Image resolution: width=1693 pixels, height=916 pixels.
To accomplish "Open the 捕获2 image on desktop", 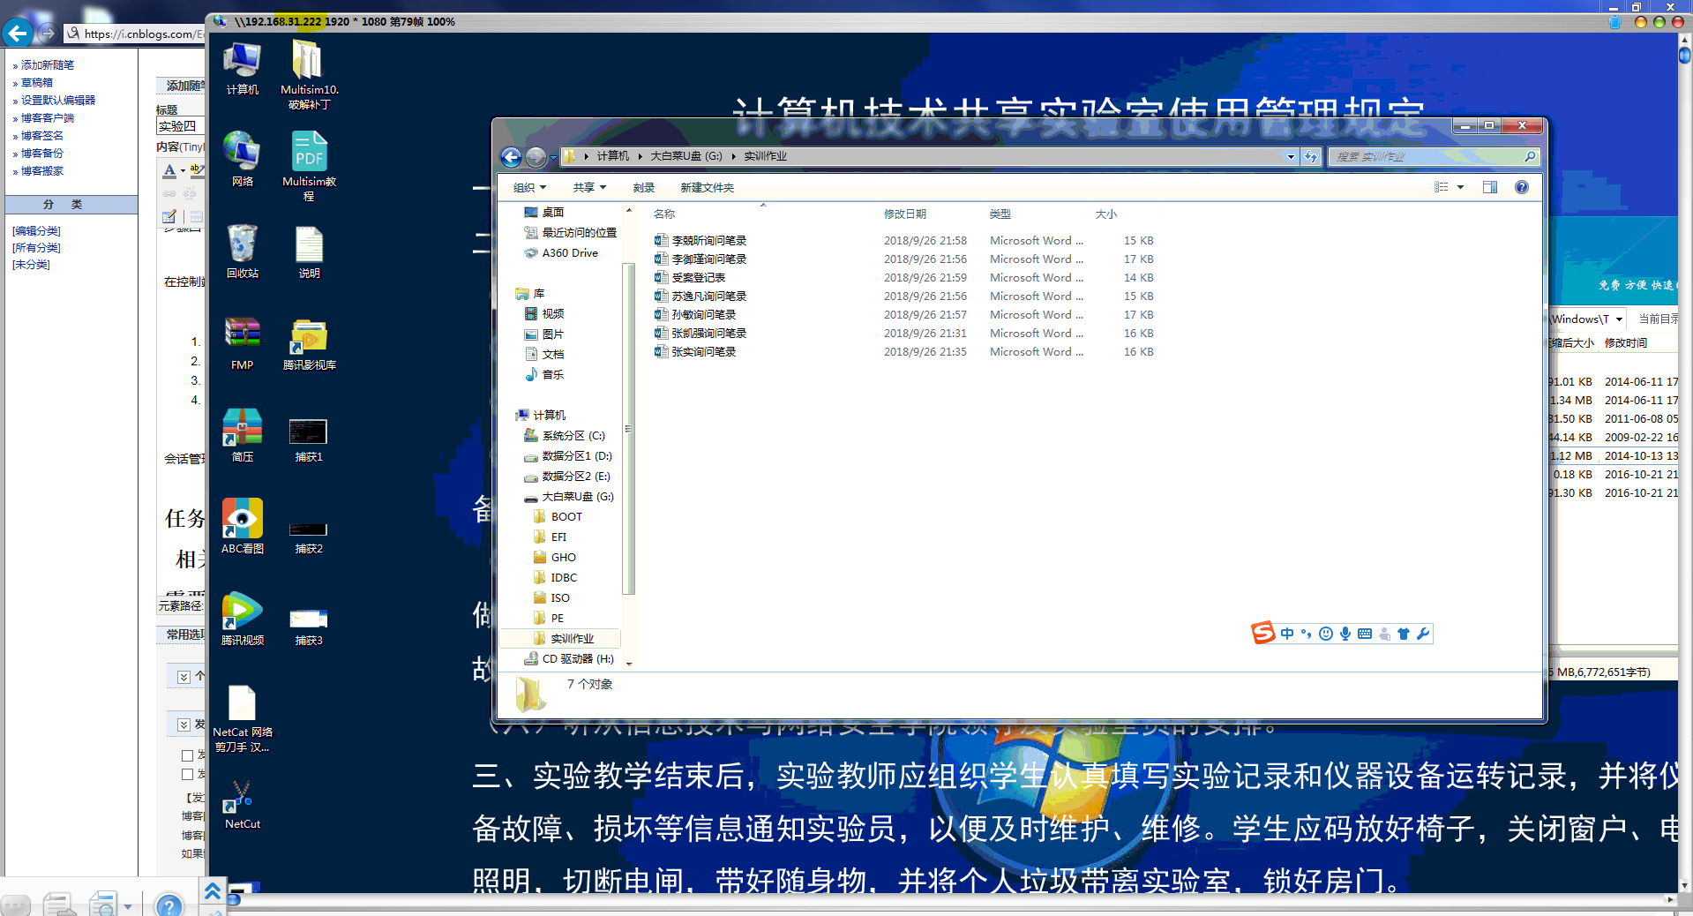I will (x=309, y=536).
